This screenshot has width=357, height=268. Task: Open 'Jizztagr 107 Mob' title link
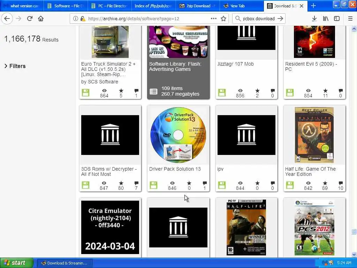tap(235, 64)
